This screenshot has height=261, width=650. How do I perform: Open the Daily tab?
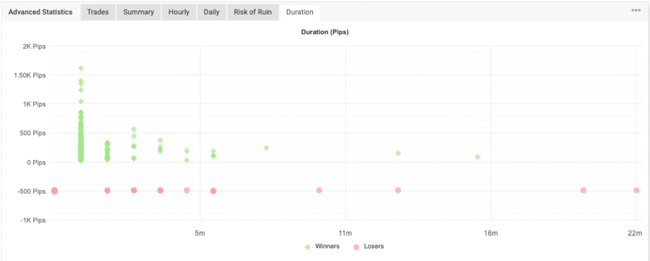coord(211,12)
